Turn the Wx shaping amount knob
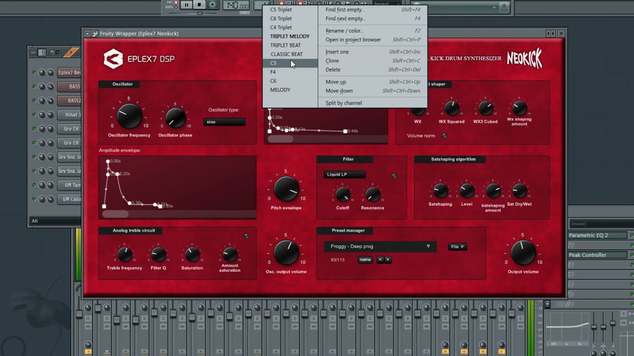 (519, 108)
